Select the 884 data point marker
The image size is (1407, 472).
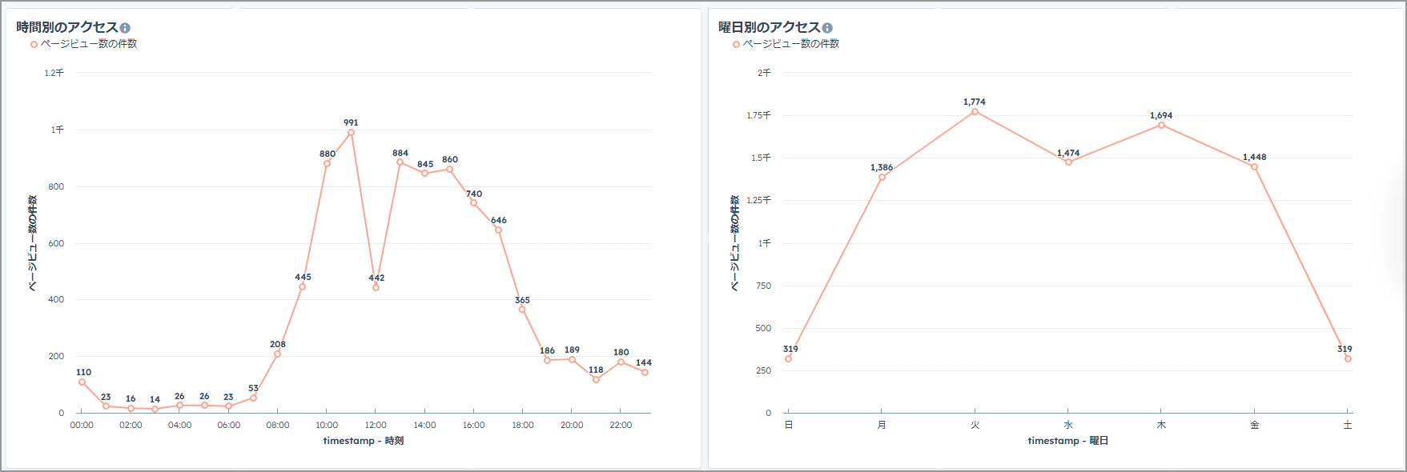(400, 162)
